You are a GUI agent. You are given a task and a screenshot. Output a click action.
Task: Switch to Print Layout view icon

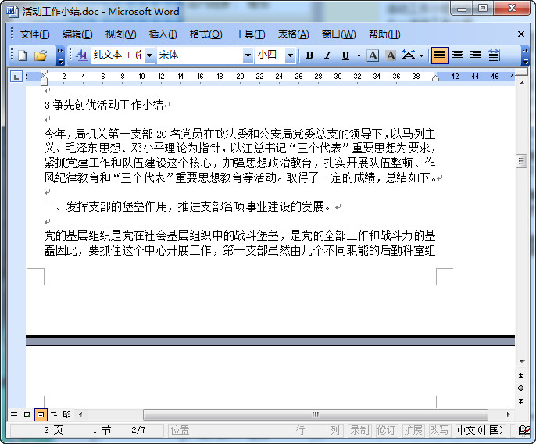(x=41, y=414)
